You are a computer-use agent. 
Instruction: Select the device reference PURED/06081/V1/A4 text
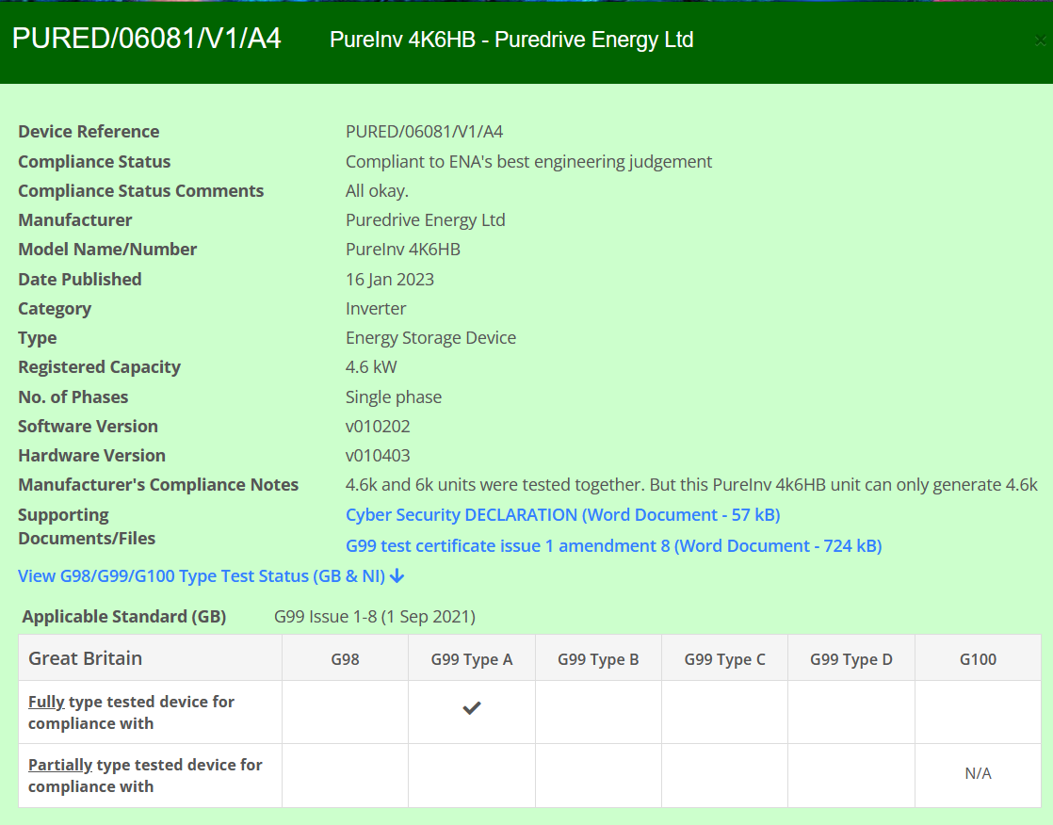[424, 131]
